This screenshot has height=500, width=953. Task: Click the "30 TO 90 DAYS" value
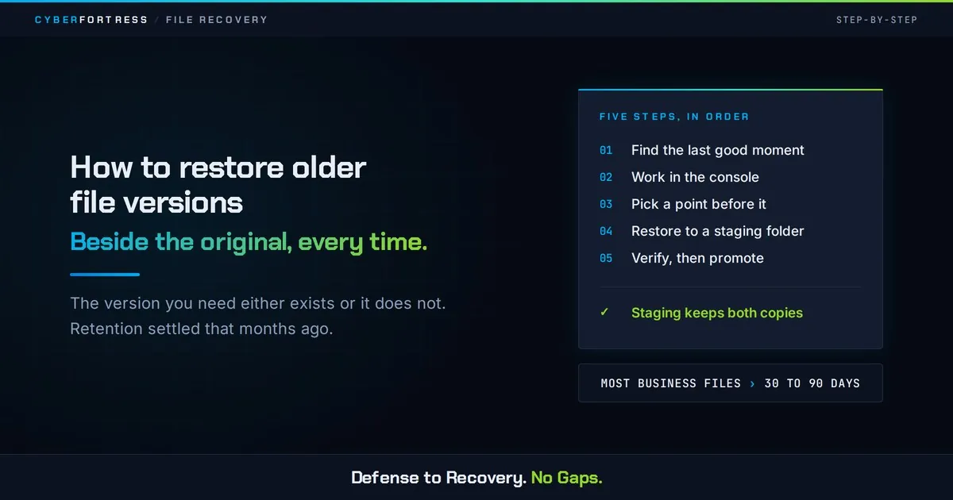812,383
